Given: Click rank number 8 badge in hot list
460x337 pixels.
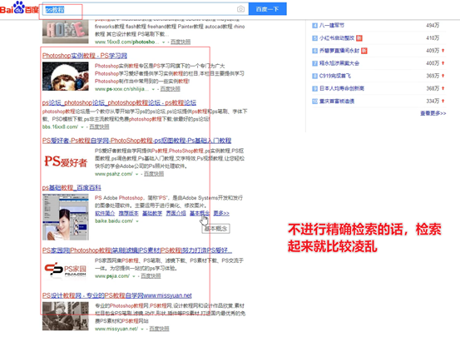Looking at the screenshot, I should [x=314, y=76].
